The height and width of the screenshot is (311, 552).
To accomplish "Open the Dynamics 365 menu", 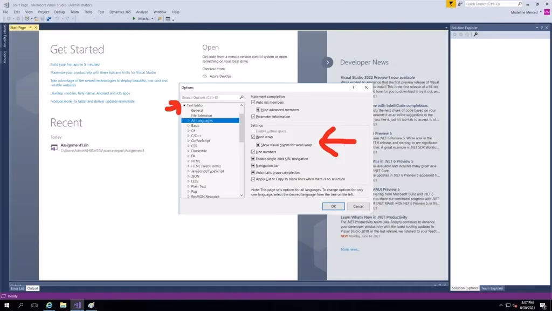I will click(120, 12).
